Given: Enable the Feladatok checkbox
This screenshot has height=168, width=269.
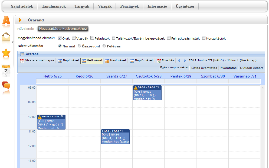Looking at the screenshot, I should pos(92,38).
